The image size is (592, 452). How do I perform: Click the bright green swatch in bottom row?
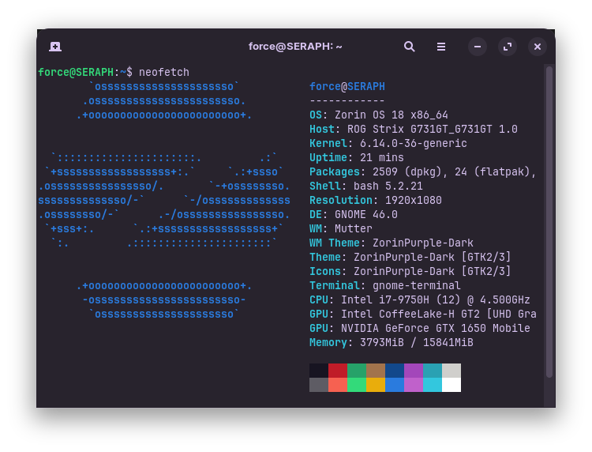(x=357, y=385)
